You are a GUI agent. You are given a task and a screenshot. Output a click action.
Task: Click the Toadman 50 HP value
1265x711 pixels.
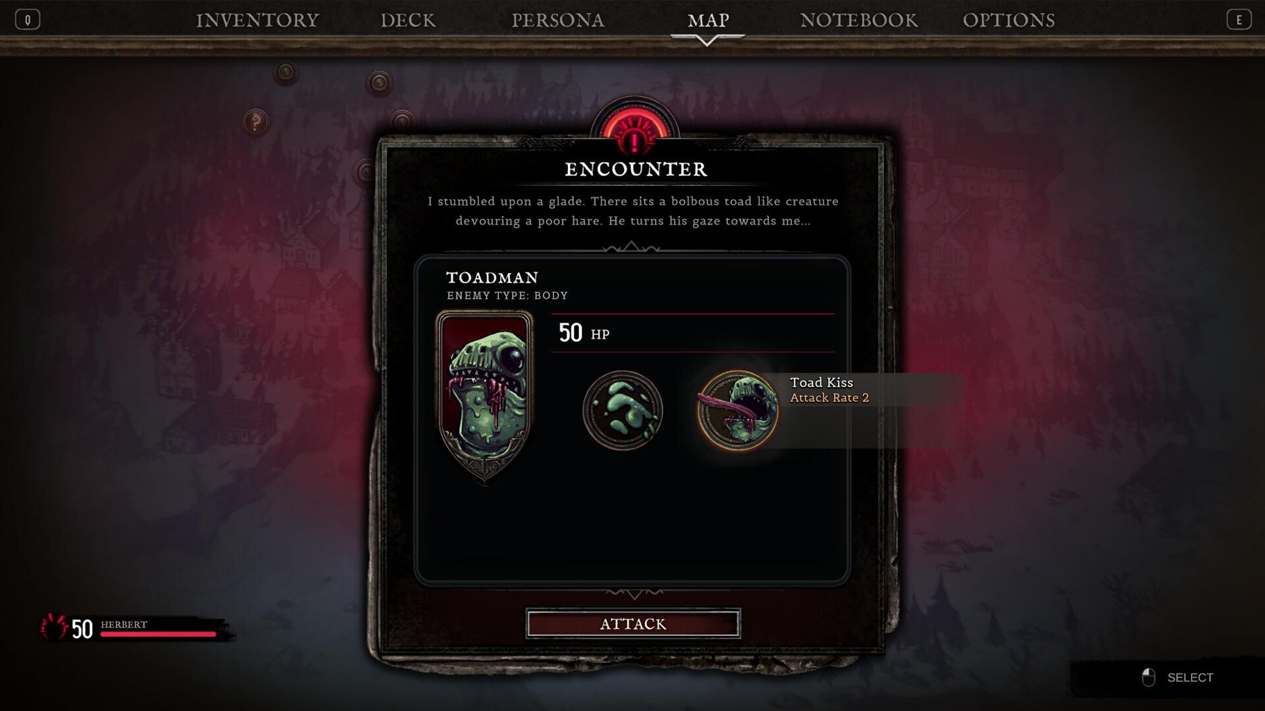point(584,332)
